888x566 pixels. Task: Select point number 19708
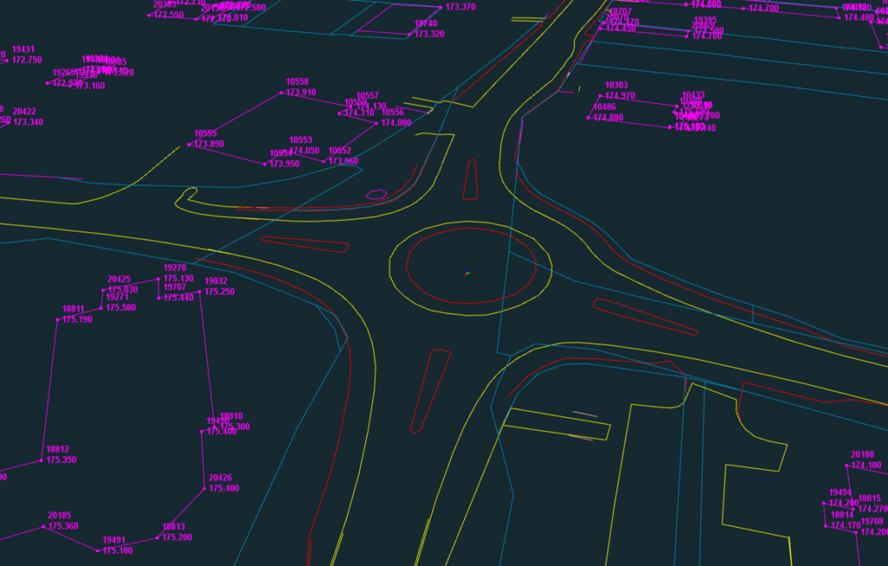click(872, 522)
